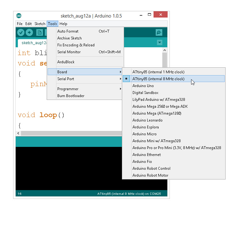The width and height of the screenshot is (240, 228).
Task: Select Burn Bootloader
Action: pyautogui.click(x=85, y=96)
